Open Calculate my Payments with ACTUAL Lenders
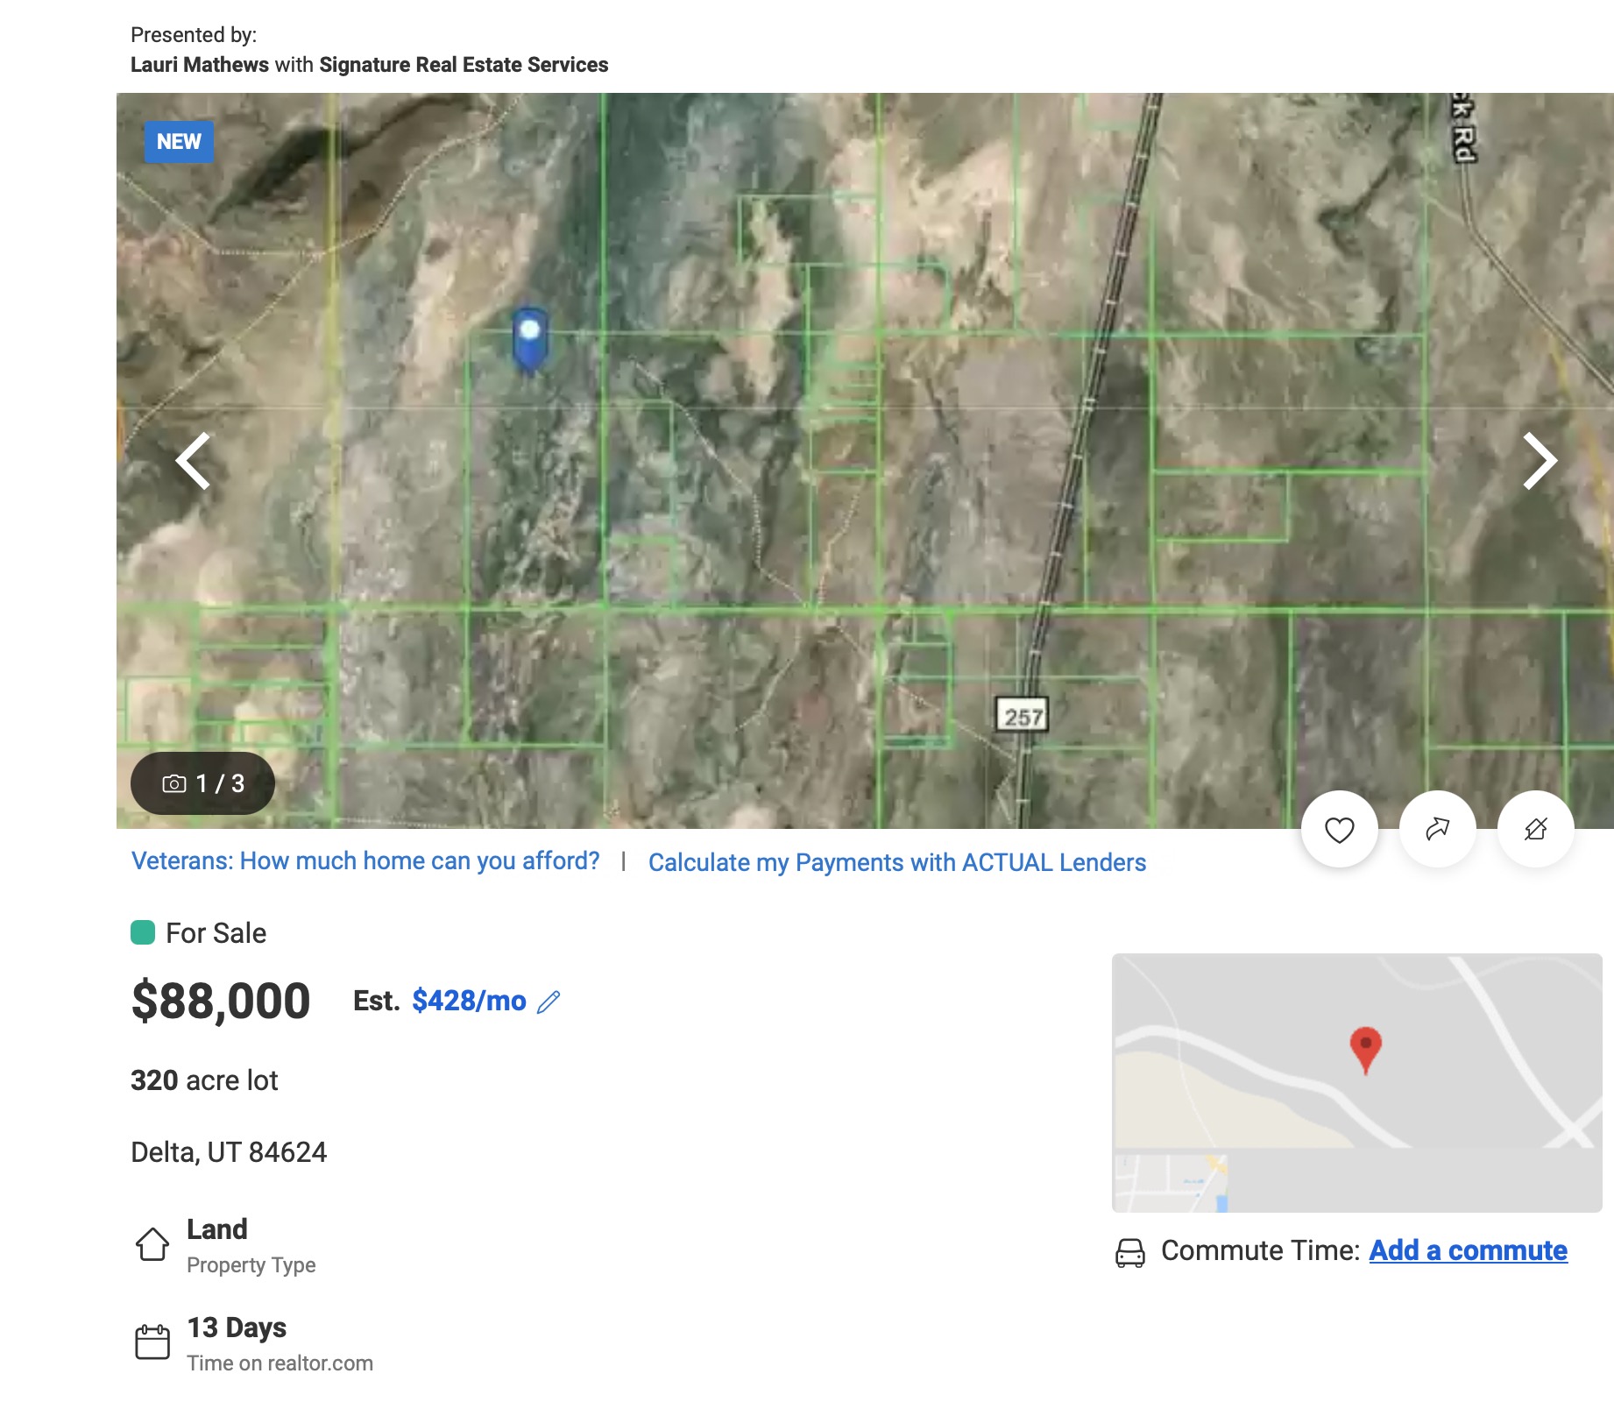 coord(897,862)
